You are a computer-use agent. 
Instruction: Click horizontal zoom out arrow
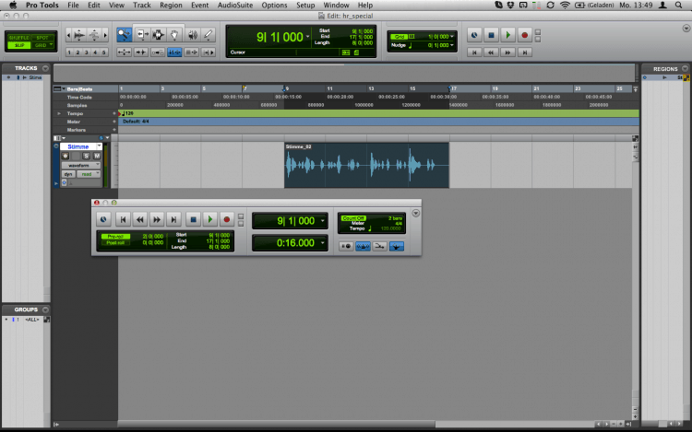68,35
